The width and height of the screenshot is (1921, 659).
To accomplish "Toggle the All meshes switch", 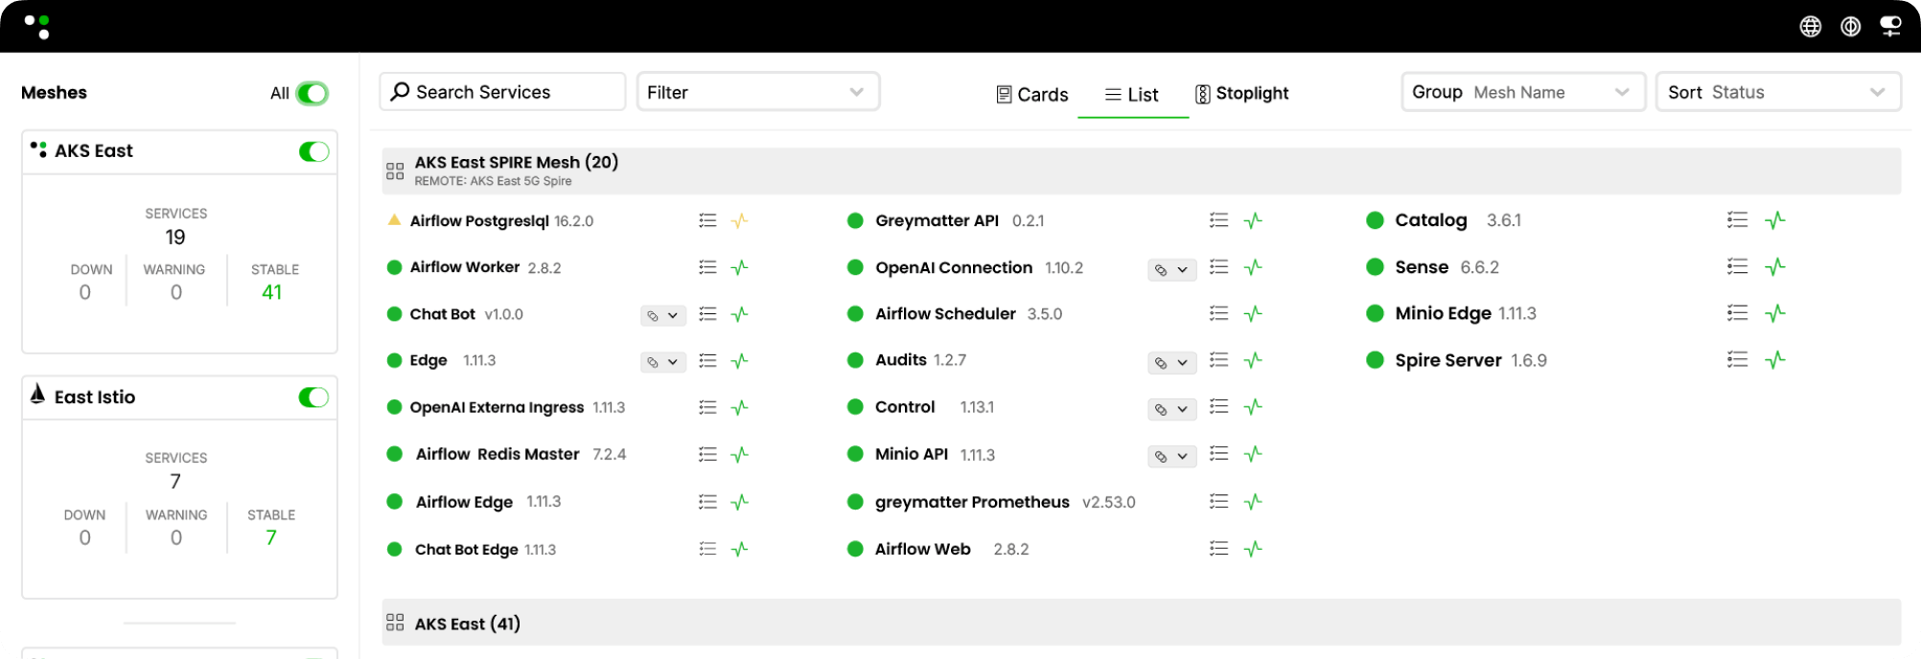I will (312, 93).
